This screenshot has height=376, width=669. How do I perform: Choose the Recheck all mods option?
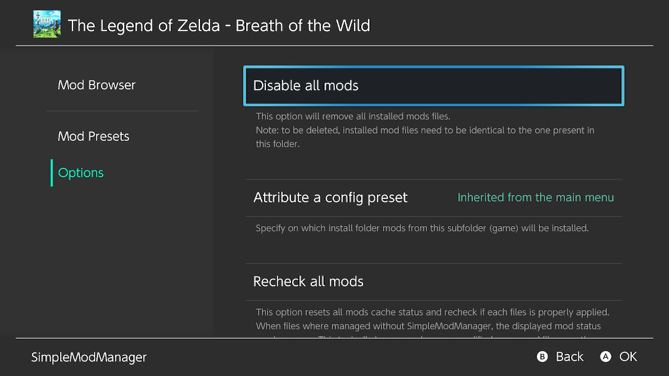[434, 282]
